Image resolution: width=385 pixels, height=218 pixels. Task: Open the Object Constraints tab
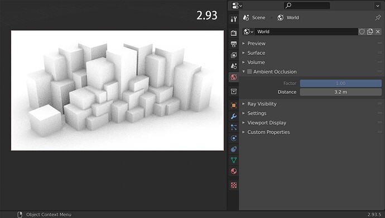tap(234, 149)
